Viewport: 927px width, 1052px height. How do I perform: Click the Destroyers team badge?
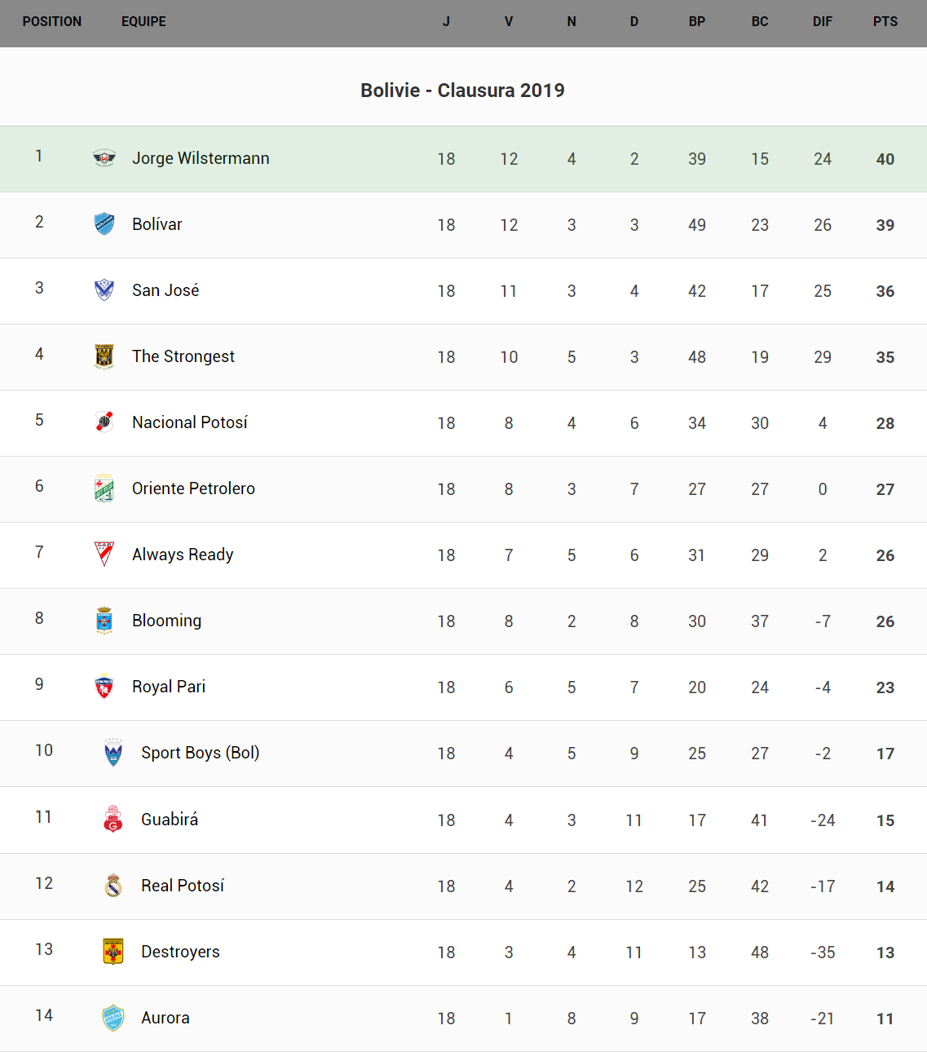(113, 951)
